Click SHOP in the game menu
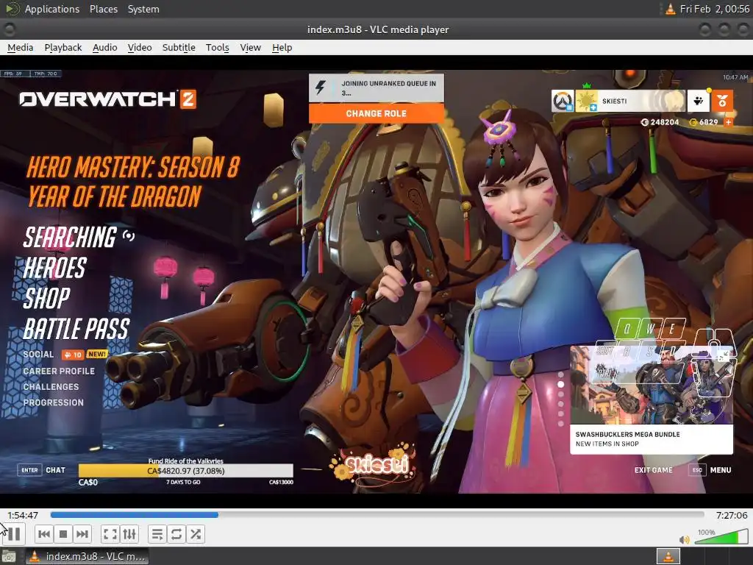Screen dimensions: 753x565 pyautogui.click(x=46, y=298)
